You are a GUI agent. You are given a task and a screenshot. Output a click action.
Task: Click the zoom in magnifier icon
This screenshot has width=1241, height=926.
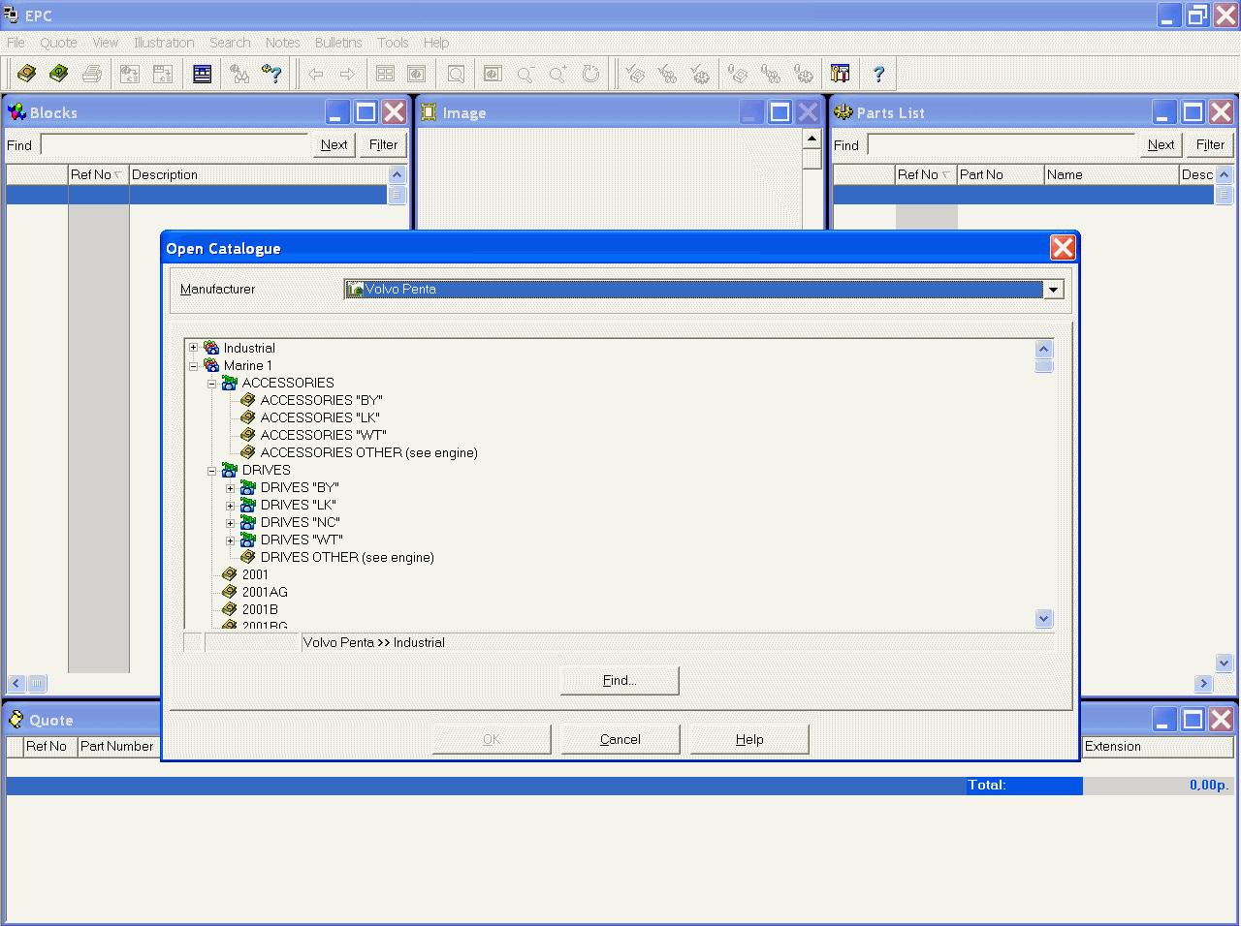[557, 74]
